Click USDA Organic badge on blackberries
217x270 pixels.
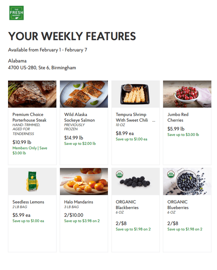coord(119,174)
